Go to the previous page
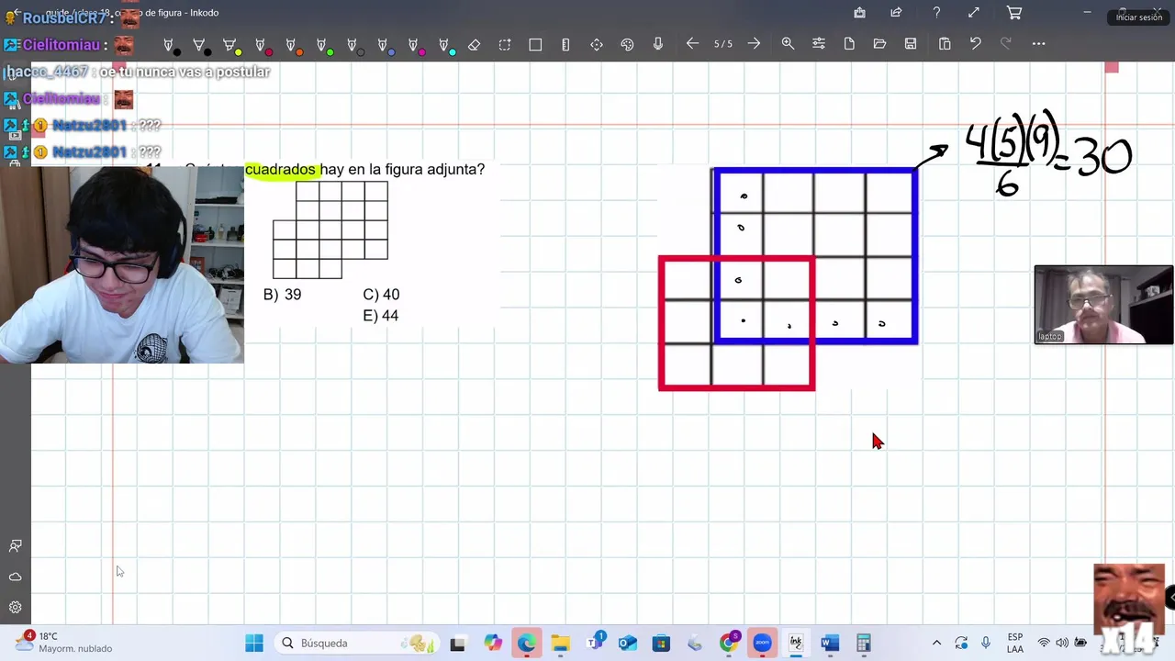The width and height of the screenshot is (1175, 661). (x=692, y=43)
